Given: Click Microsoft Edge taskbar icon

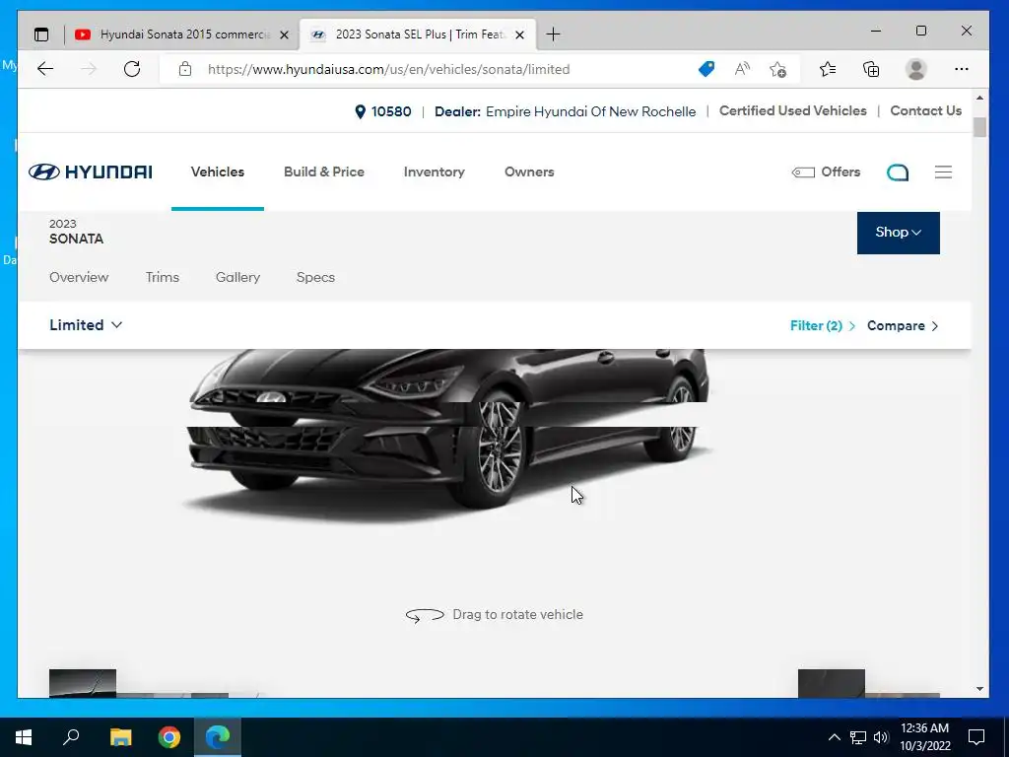Looking at the screenshot, I should point(218,737).
